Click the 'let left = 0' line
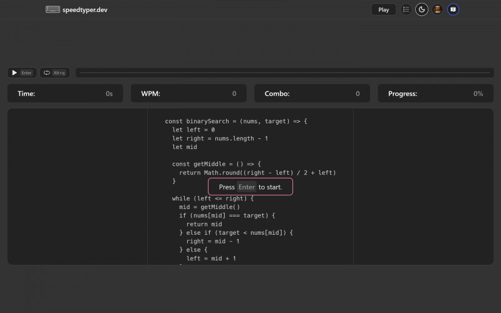 tap(194, 130)
